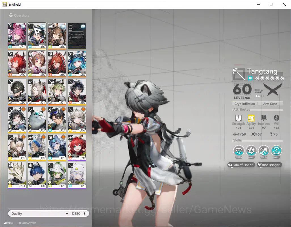Open the arrow-strike third skill icon
The image size is (291, 227).
click(x=264, y=150)
